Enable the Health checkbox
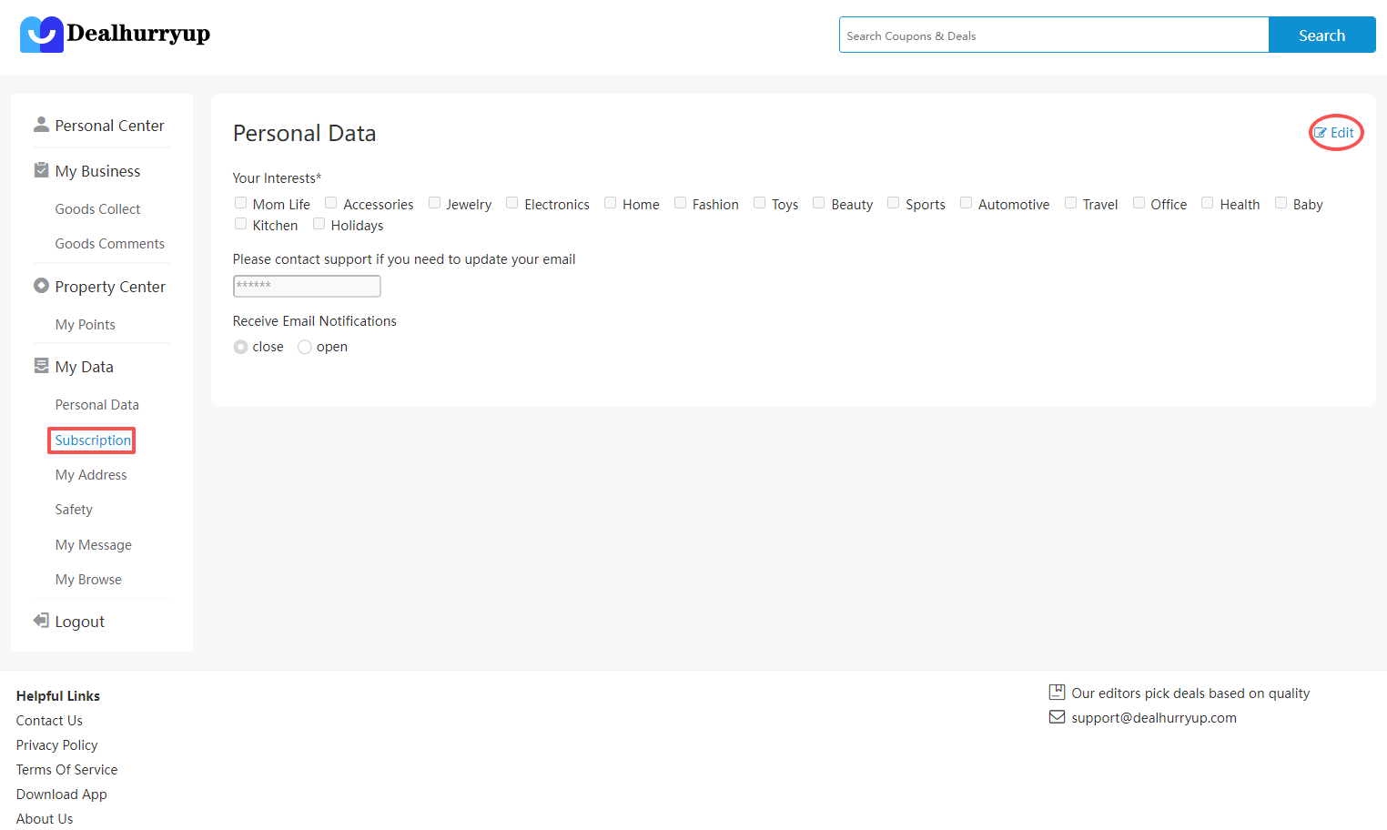Image resolution: width=1387 pixels, height=830 pixels. click(x=1208, y=203)
